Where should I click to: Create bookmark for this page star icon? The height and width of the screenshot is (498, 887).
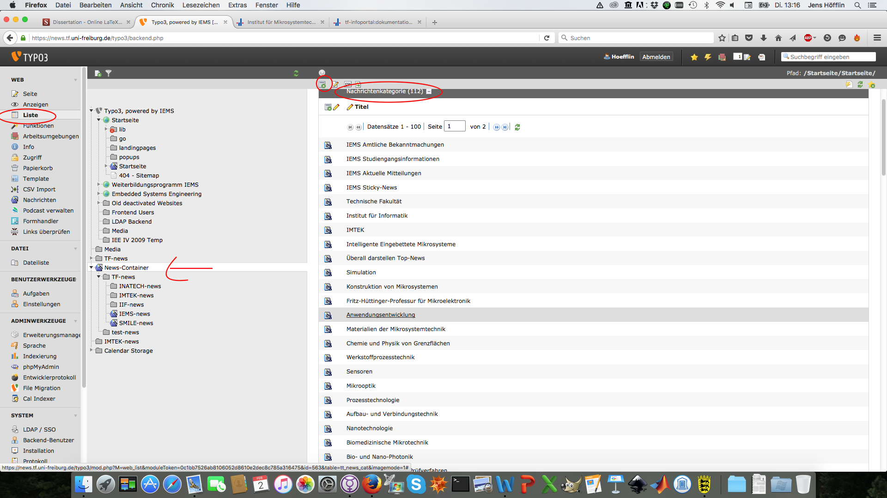(x=872, y=84)
